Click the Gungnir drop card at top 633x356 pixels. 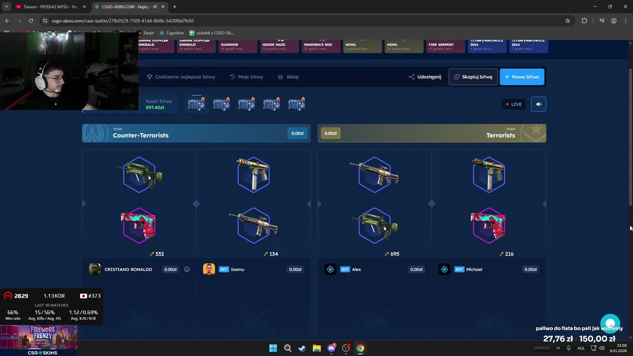pos(238,46)
